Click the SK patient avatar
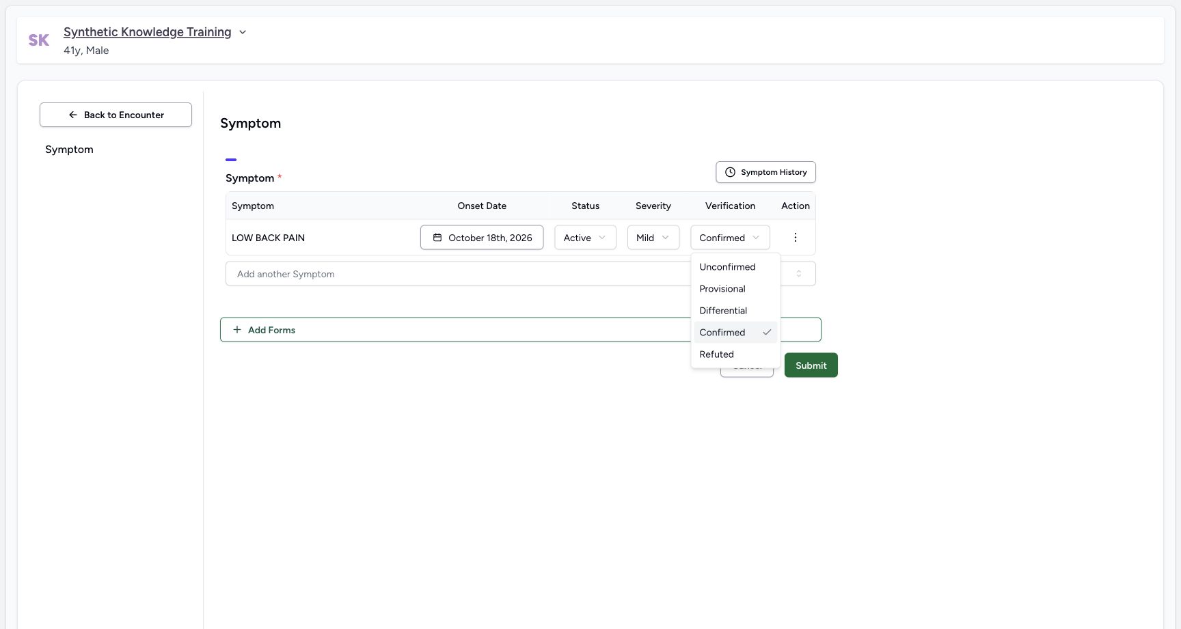Screen dimensions: 1181x629 click(x=38, y=40)
